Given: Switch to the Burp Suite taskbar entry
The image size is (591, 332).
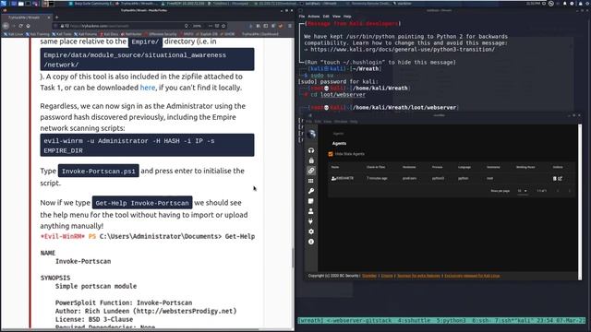Looking at the screenshot, I should click(x=90, y=4).
